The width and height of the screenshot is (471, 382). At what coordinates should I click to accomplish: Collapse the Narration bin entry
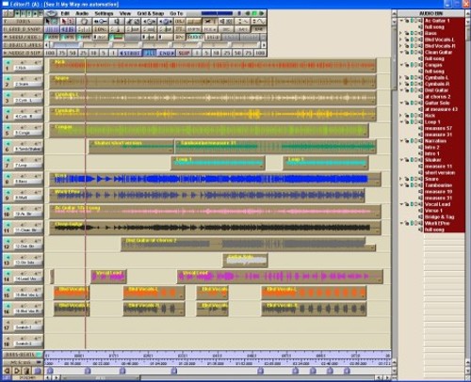(x=401, y=141)
